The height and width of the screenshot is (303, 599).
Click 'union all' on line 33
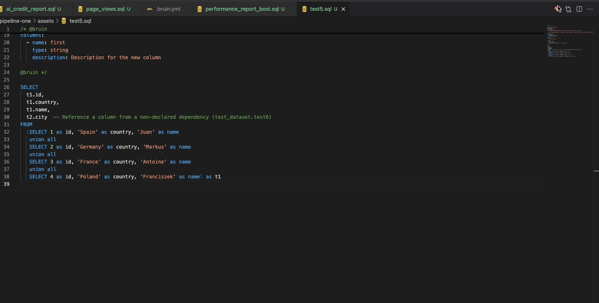pos(43,139)
